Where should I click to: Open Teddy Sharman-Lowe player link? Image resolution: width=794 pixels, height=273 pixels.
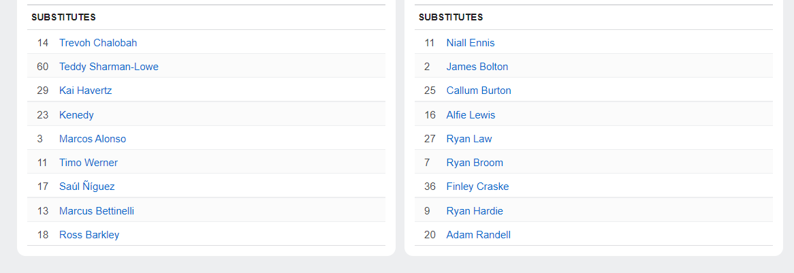108,66
